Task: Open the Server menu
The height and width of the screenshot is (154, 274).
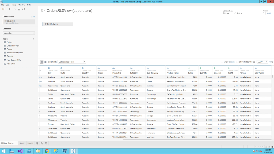Action: (14, 5)
